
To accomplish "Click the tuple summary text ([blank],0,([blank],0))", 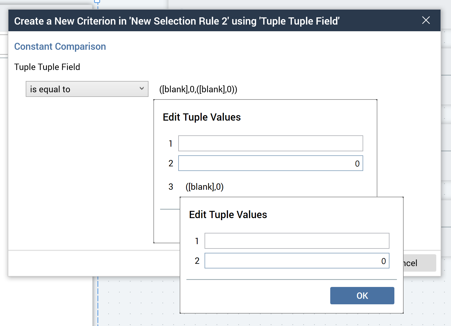I will click(x=198, y=89).
